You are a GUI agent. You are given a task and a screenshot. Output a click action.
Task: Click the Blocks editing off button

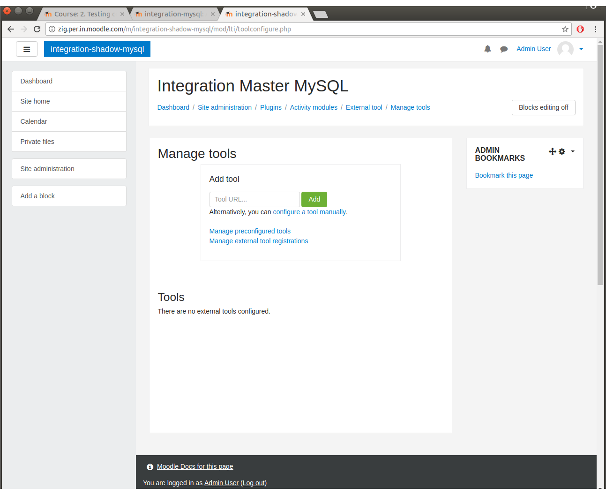pos(543,107)
